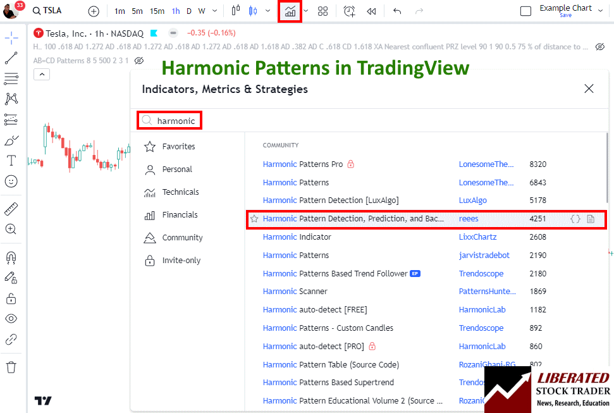Select the Measure ruler tool

(13, 208)
